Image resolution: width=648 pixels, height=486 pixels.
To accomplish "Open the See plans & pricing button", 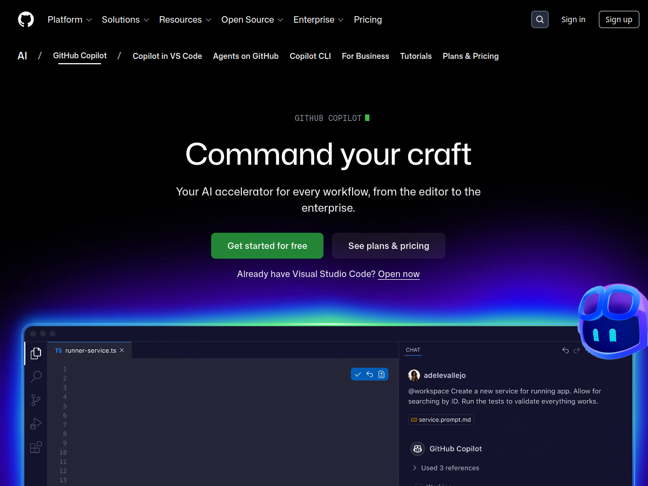I will pos(388,246).
